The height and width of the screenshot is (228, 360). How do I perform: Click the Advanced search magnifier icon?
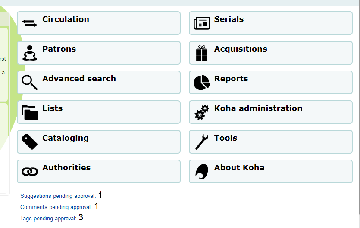click(30, 82)
